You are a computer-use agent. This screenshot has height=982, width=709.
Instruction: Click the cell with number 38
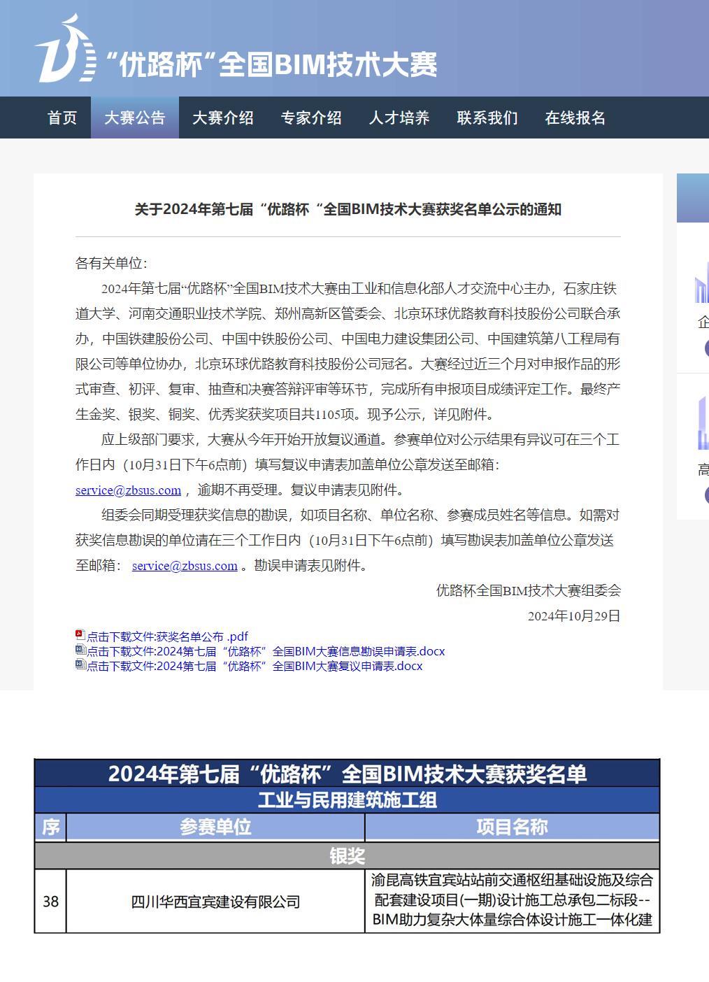(x=51, y=901)
